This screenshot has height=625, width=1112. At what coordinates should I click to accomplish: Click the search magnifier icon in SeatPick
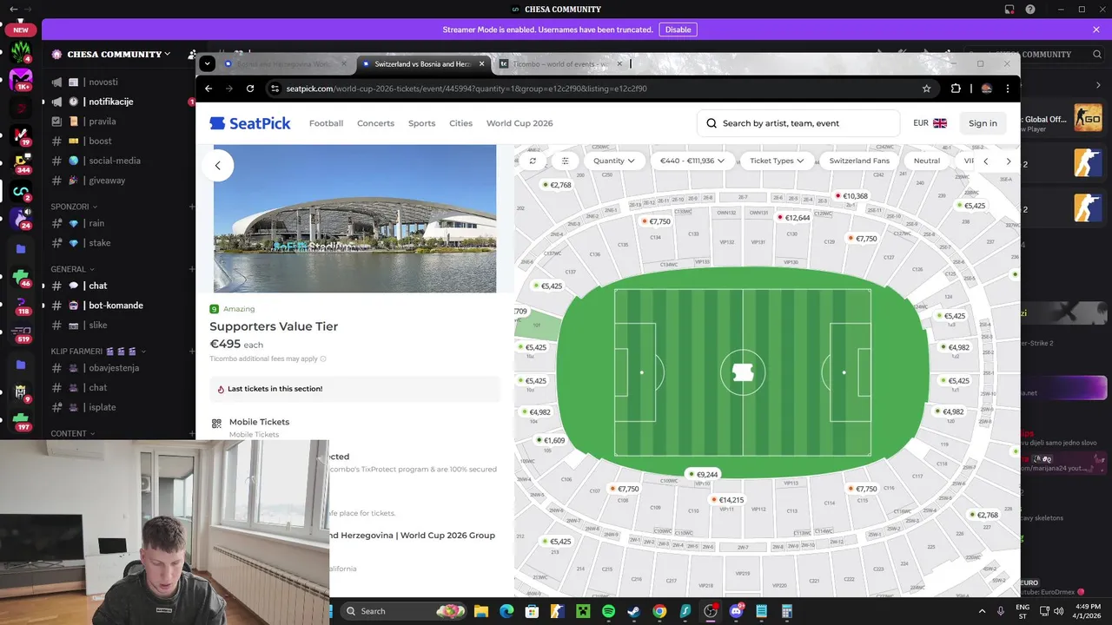click(712, 123)
